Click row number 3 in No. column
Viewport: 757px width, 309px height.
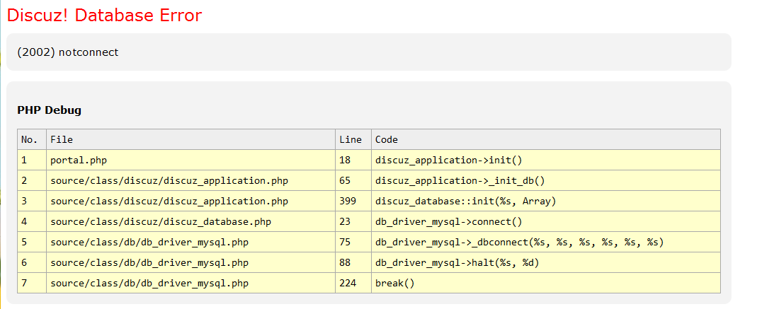pyautogui.click(x=32, y=201)
